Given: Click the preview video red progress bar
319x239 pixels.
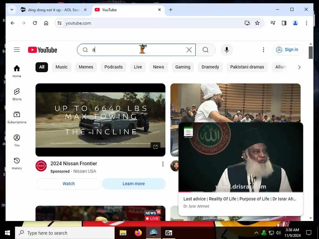Looking at the screenshot, I should [x=185, y=192].
